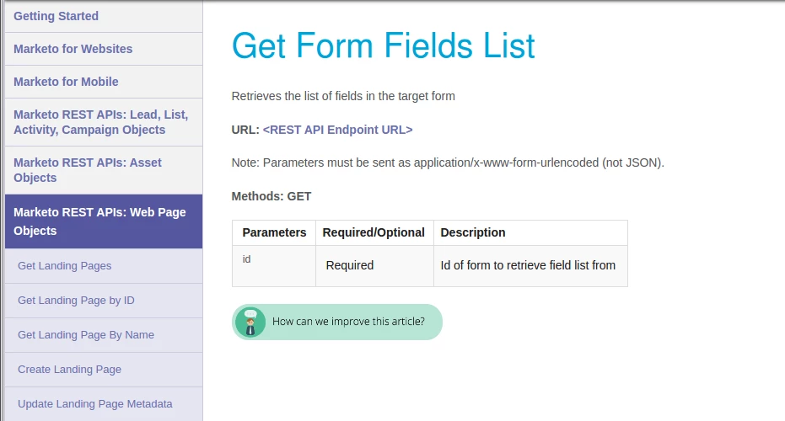This screenshot has width=785, height=421.
Task: Click the 'id' parameter cell
Action: point(274,266)
